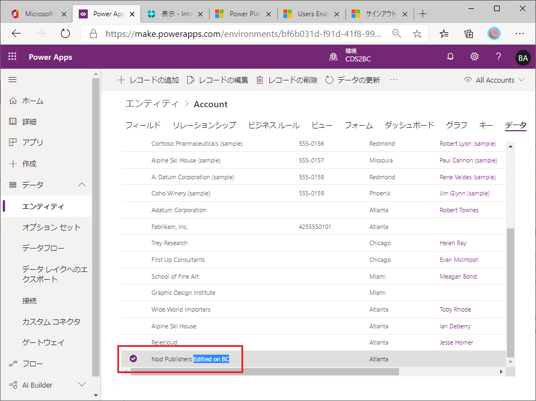Select the Fabrikam, Inc. row
Screen dimensions: 536x401
coord(313,226)
